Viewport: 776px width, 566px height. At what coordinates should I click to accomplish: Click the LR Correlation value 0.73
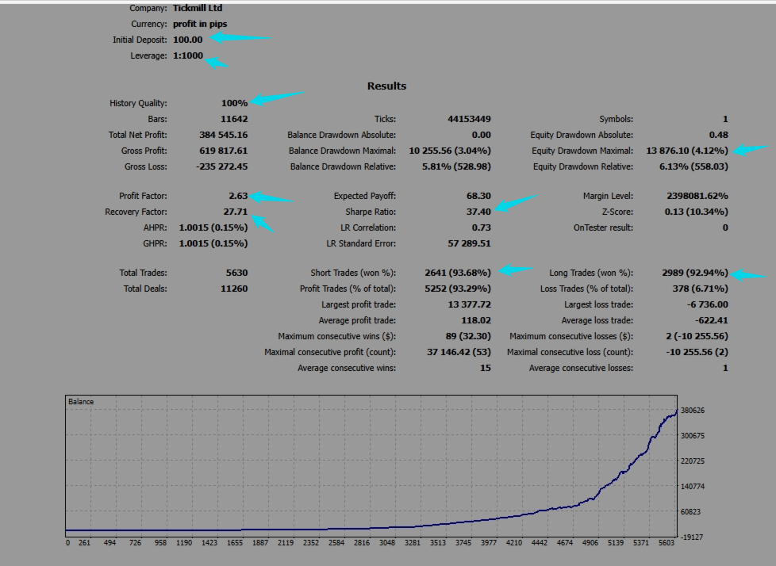click(481, 228)
